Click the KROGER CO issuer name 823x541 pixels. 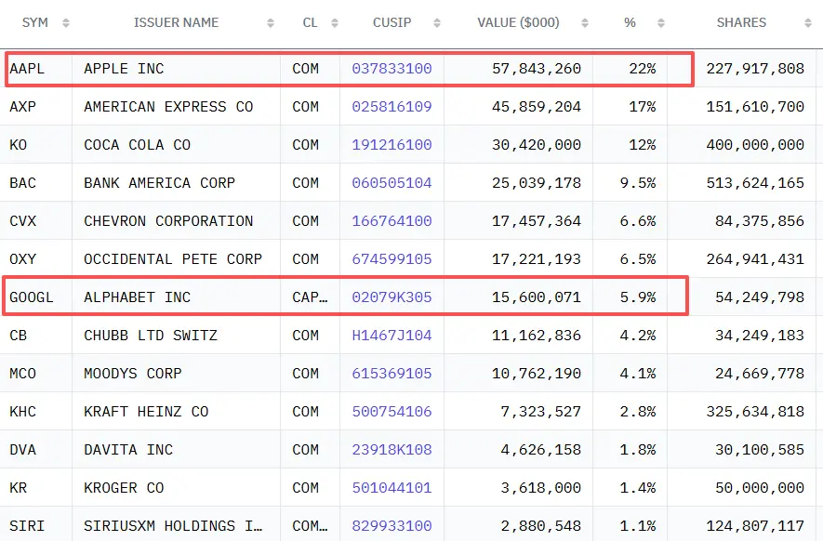click(124, 488)
